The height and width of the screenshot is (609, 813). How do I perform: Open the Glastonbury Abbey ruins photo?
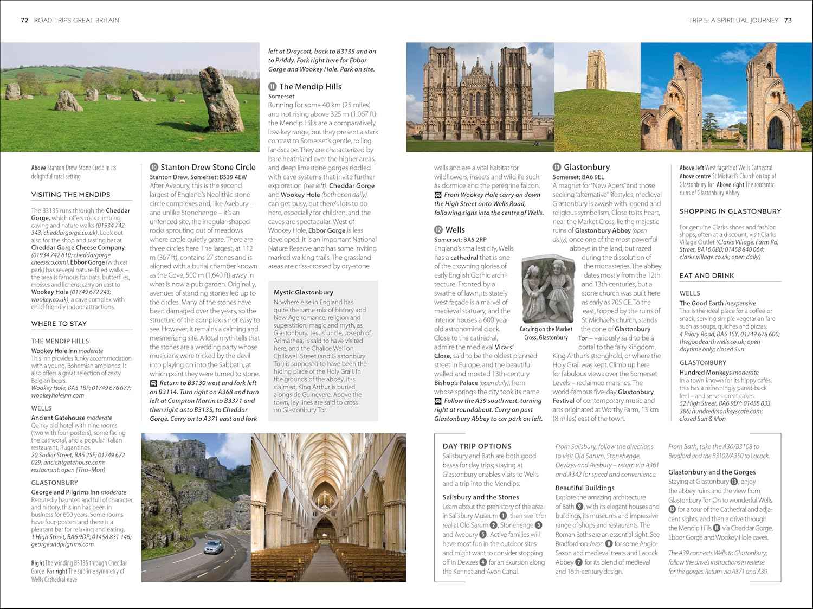click(727, 97)
